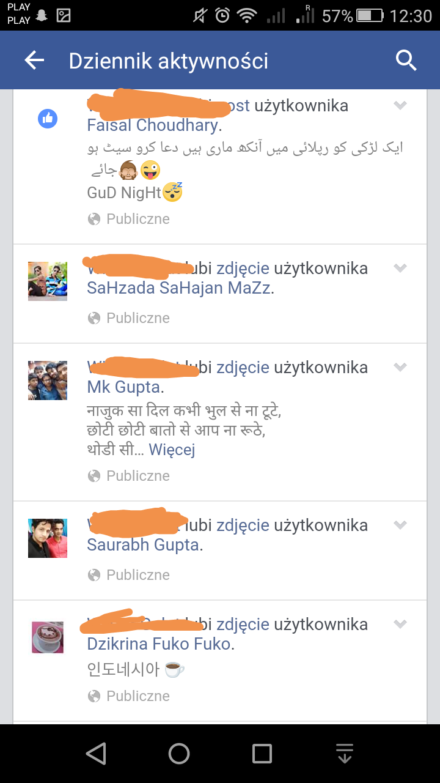Tap the hide navigation bar arrow icon
Image resolution: width=440 pixels, height=783 pixels.
[345, 754]
